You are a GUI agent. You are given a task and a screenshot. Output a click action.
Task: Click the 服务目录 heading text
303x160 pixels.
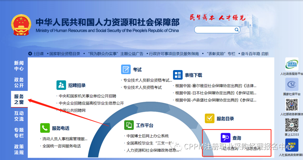click(x=225, y=119)
